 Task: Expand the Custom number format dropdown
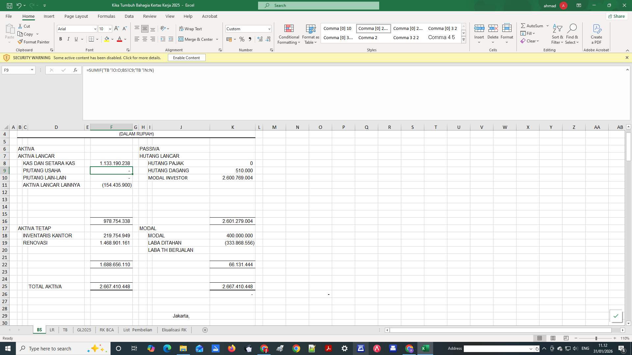pyautogui.click(x=269, y=29)
